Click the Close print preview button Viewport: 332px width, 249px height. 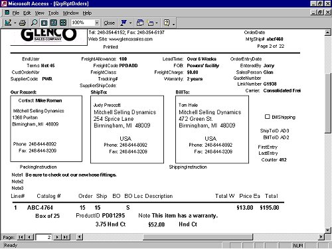109,23
